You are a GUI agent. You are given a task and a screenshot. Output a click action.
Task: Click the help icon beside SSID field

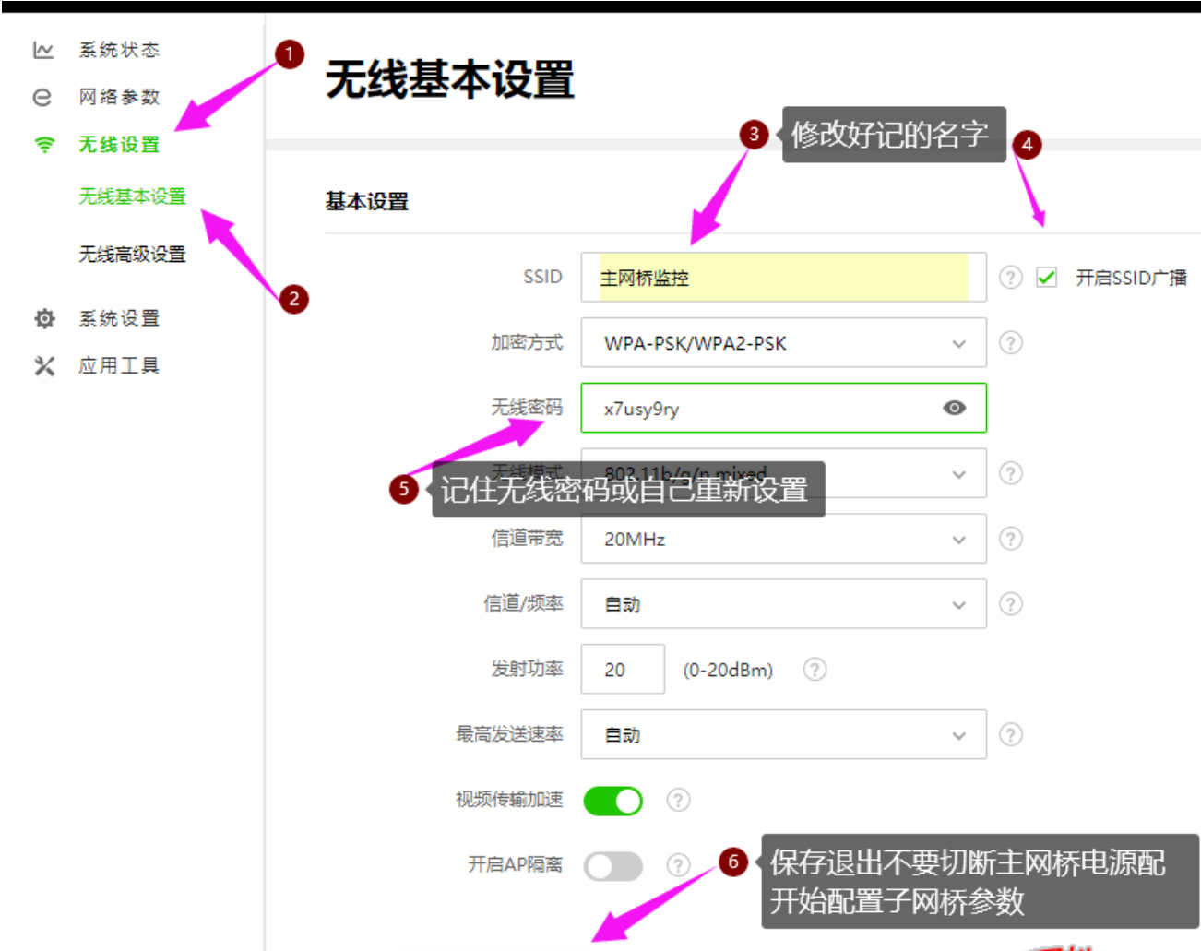coord(1011,278)
